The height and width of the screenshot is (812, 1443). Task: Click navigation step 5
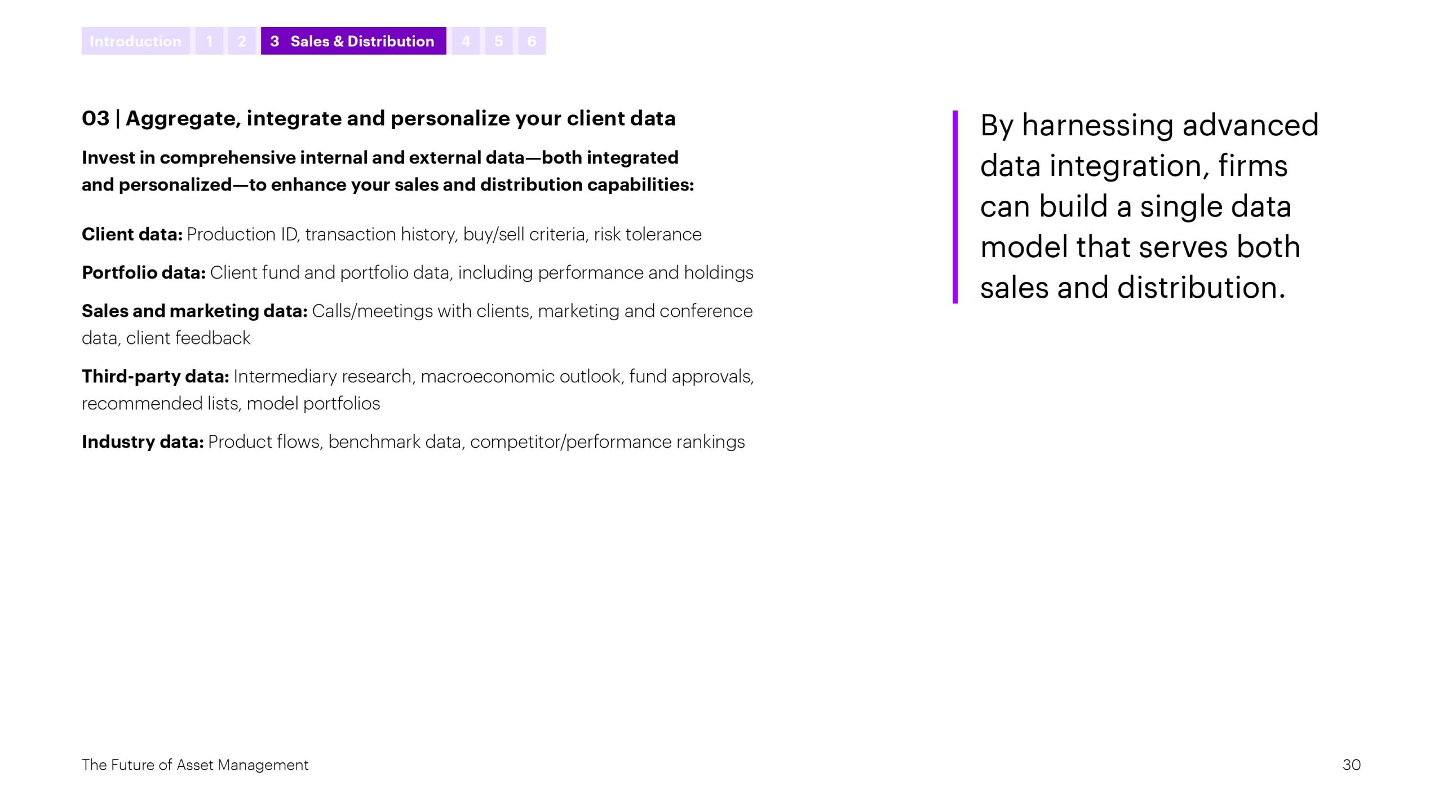tap(501, 41)
